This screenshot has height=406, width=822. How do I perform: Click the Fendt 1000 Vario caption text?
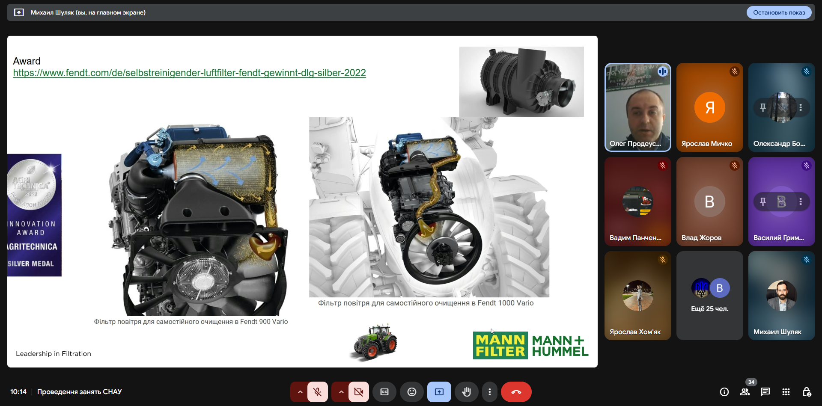426,303
